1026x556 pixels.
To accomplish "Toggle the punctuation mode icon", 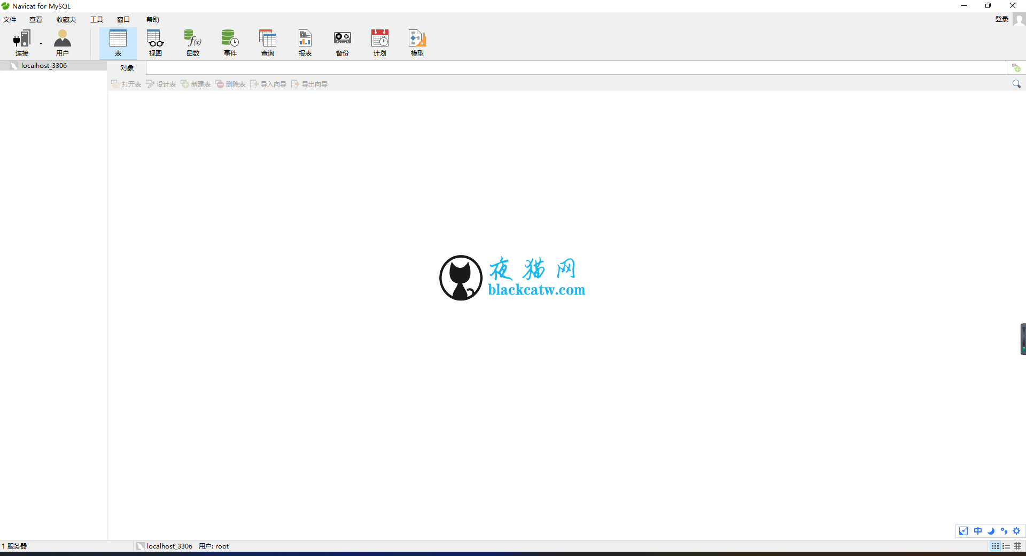I will point(1004,531).
